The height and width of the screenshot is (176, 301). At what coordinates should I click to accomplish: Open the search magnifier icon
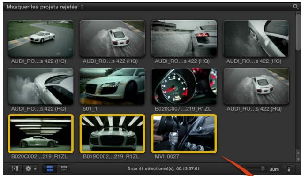296,7
